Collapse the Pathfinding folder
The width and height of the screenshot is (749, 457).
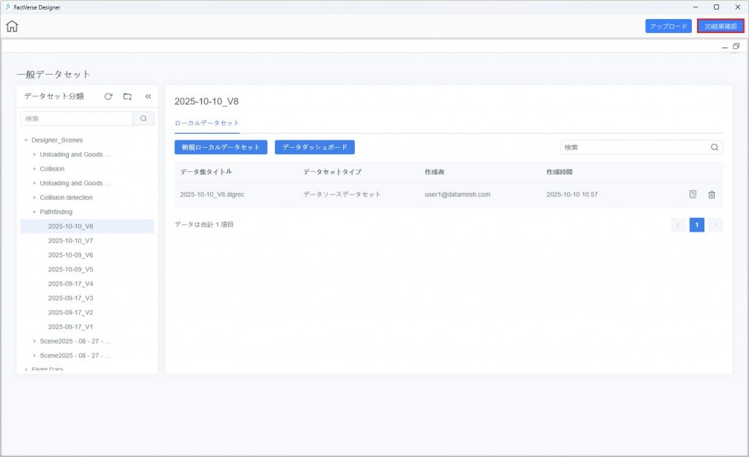click(x=34, y=212)
